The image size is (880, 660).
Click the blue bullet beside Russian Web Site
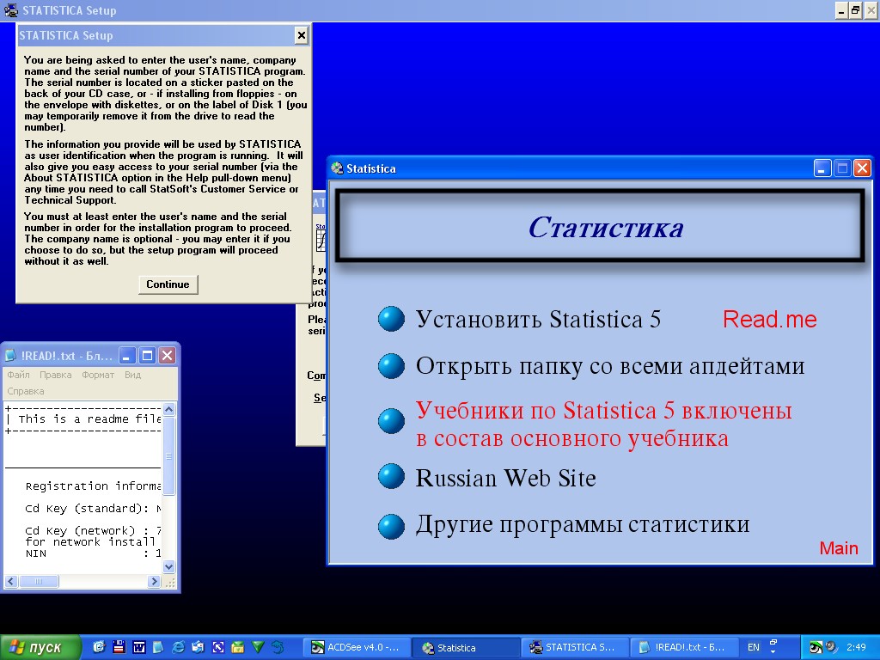[x=391, y=476]
